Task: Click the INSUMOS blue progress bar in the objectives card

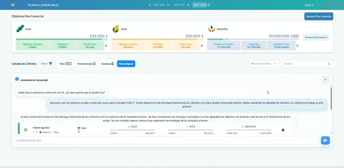Action: click(x=253, y=39)
